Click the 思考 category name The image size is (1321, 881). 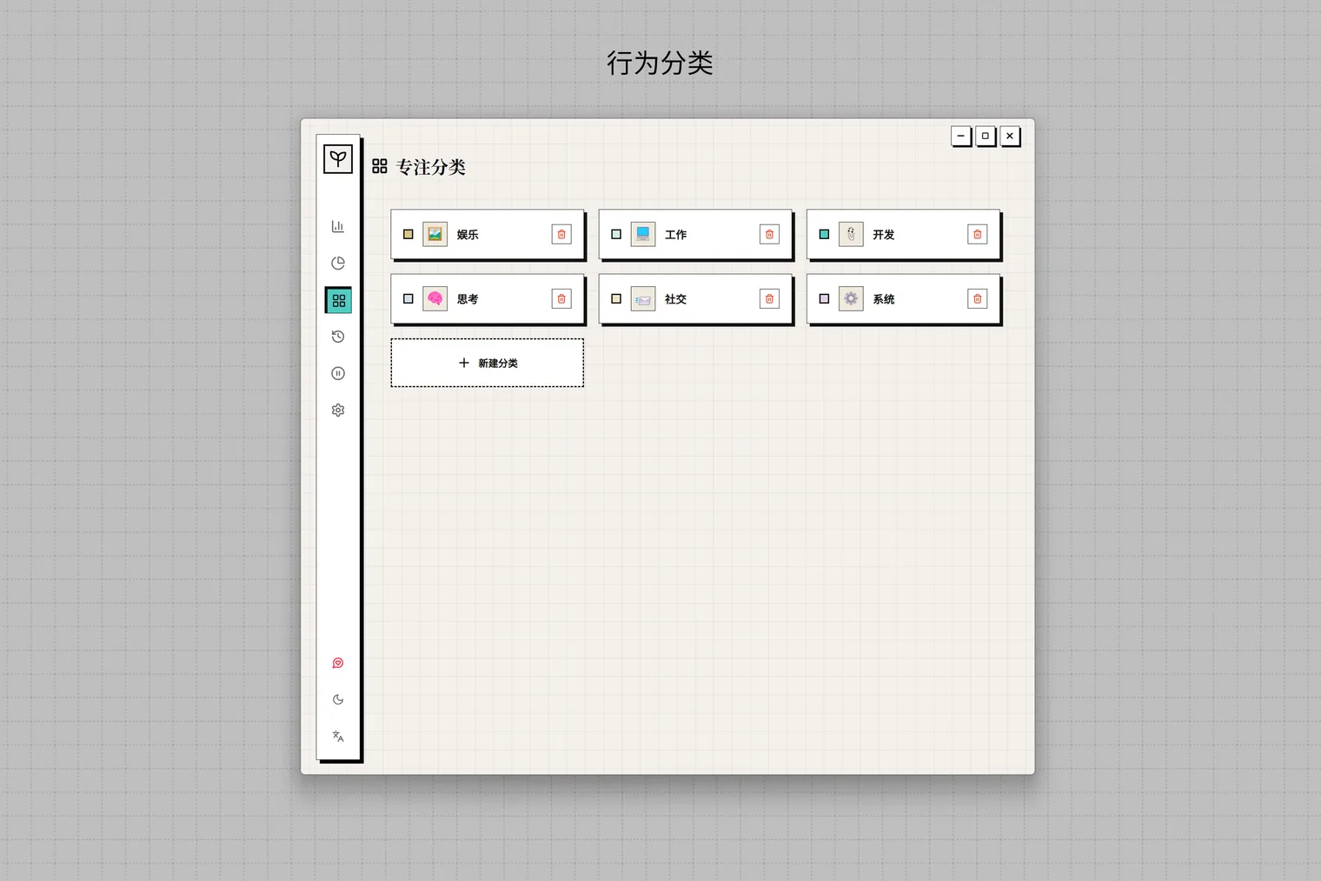[468, 298]
